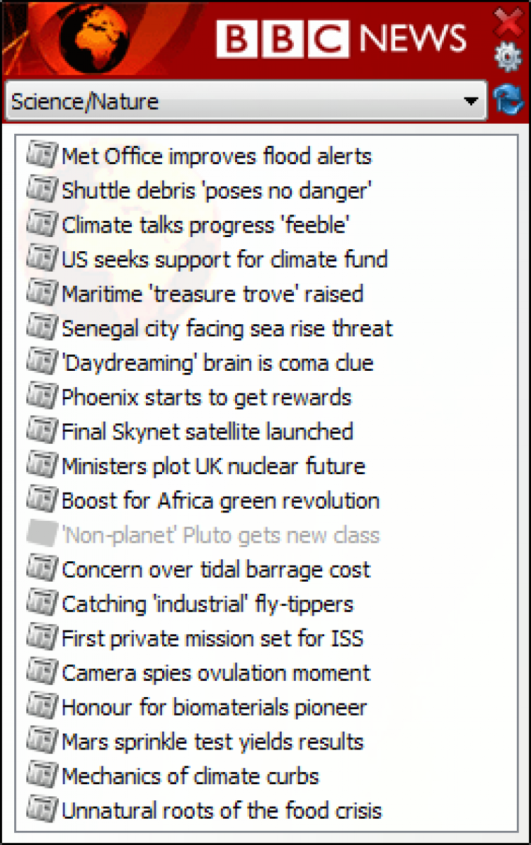Close the BBC News gadget
Image resolution: width=531 pixels, height=845 pixels.
[x=508, y=21]
